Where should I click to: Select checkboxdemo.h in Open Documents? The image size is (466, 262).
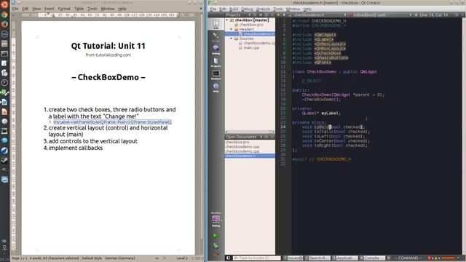250,156
